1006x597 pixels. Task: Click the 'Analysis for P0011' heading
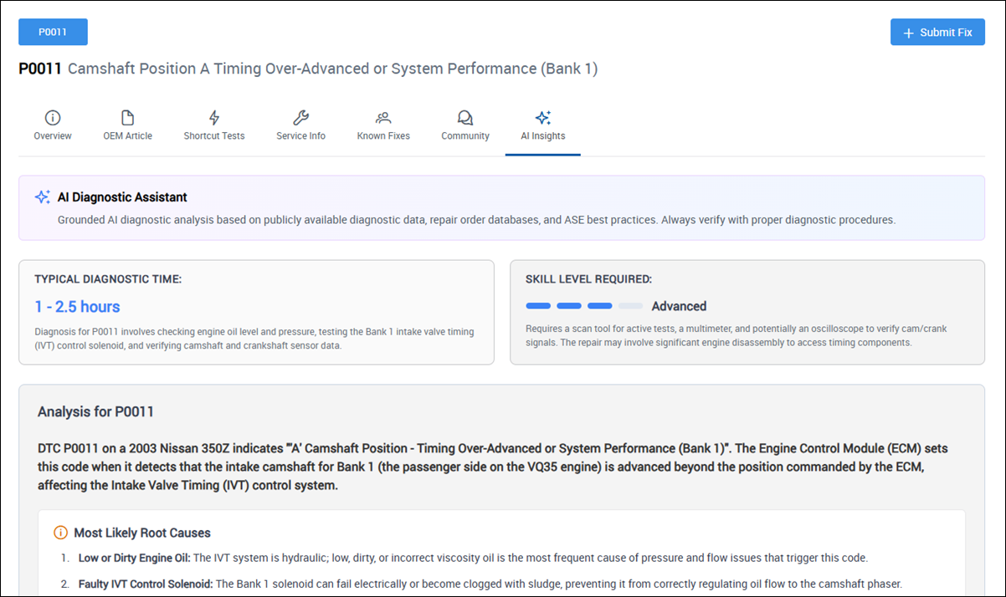point(95,411)
